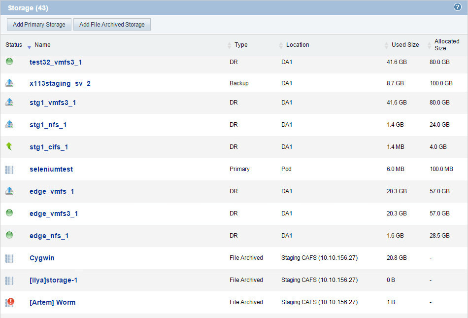Click the help question mark icon
This screenshot has width=468, height=318.
457,7
